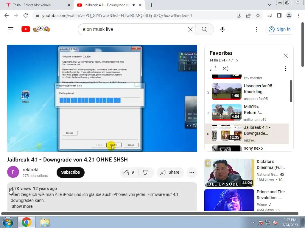Open a new browser tab
The width and height of the screenshot is (305, 228).
point(152,5)
